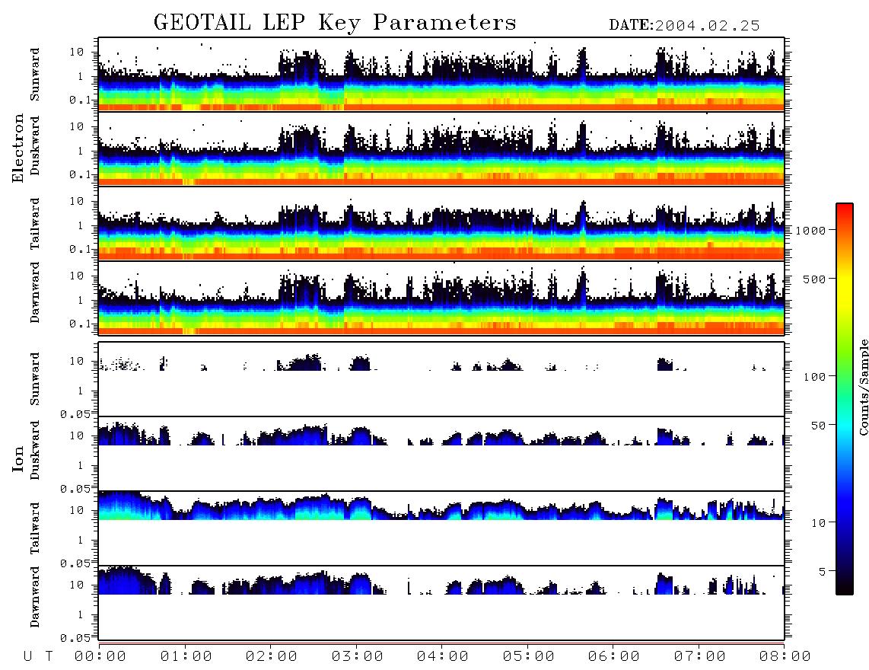This screenshot has height=670, width=869.
Task: Click the title 'GEOTAIL LEP Key Parameters'
Action: [x=335, y=23]
